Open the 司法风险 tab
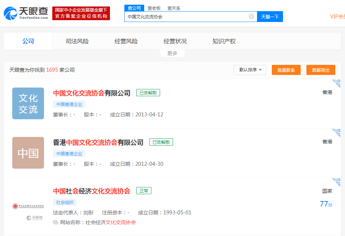345x236 pixels. point(77,41)
